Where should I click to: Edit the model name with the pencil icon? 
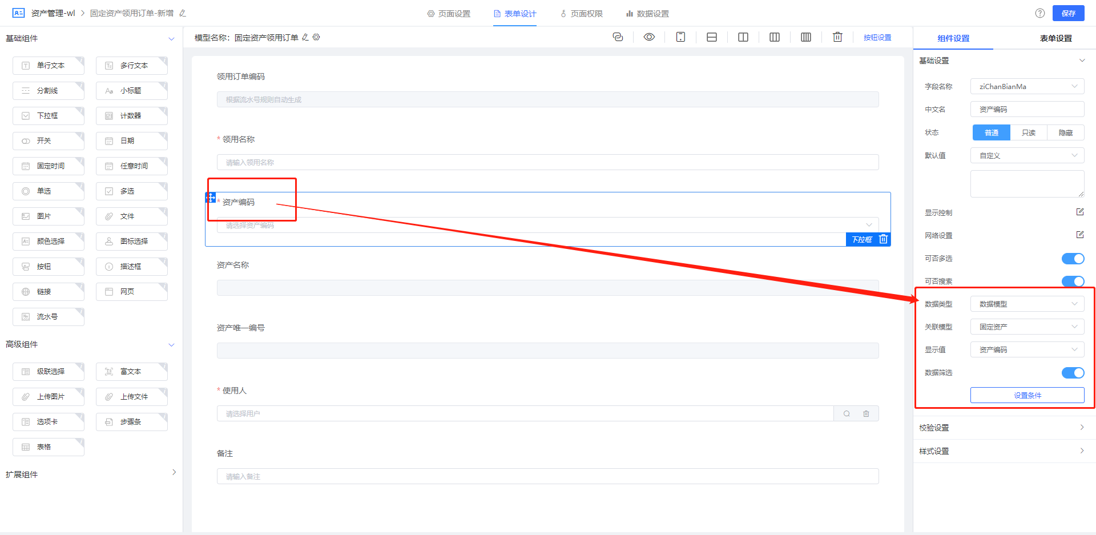[305, 37]
